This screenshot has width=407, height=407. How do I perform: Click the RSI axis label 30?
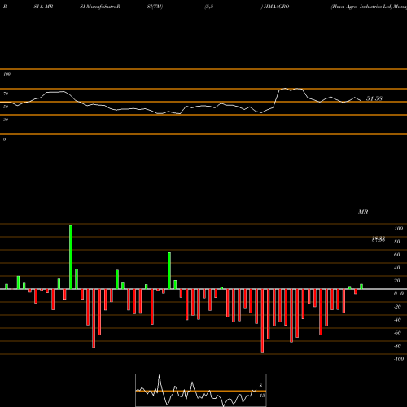6,120
